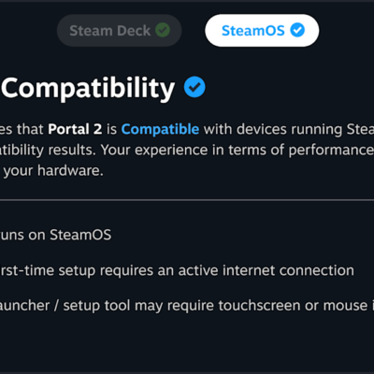This screenshot has width=374, height=374.
Task: Click 'with devices running' description text
Action: [x=273, y=129]
